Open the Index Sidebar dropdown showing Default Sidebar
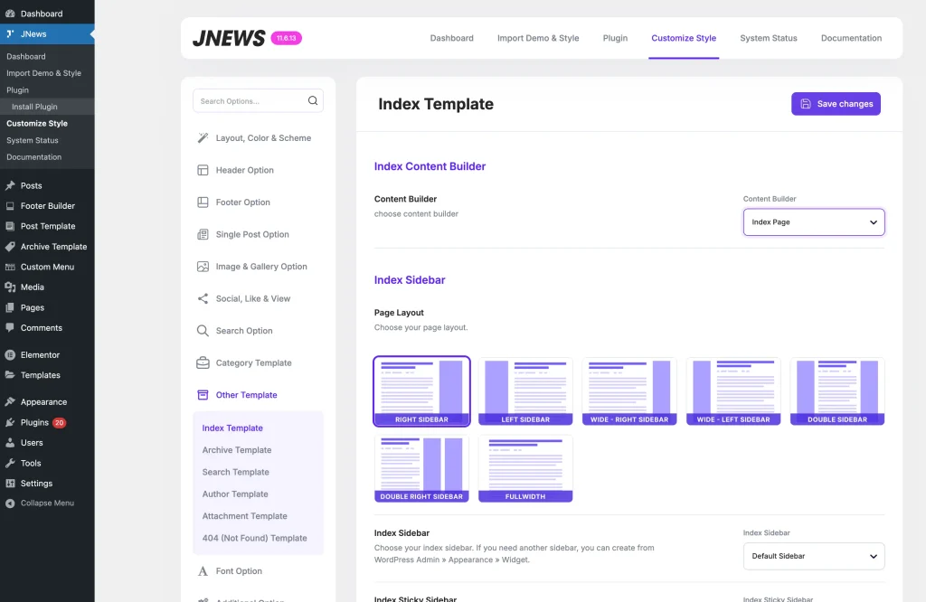This screenshot has height=602, width=926. click(814, 556)
